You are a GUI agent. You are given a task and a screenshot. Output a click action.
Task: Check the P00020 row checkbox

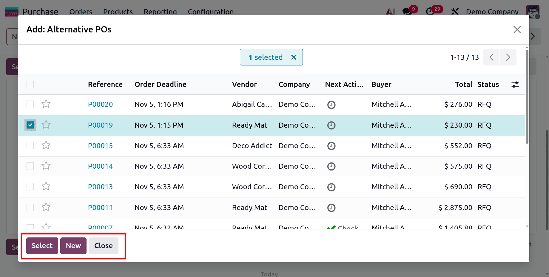coord(30,104)
